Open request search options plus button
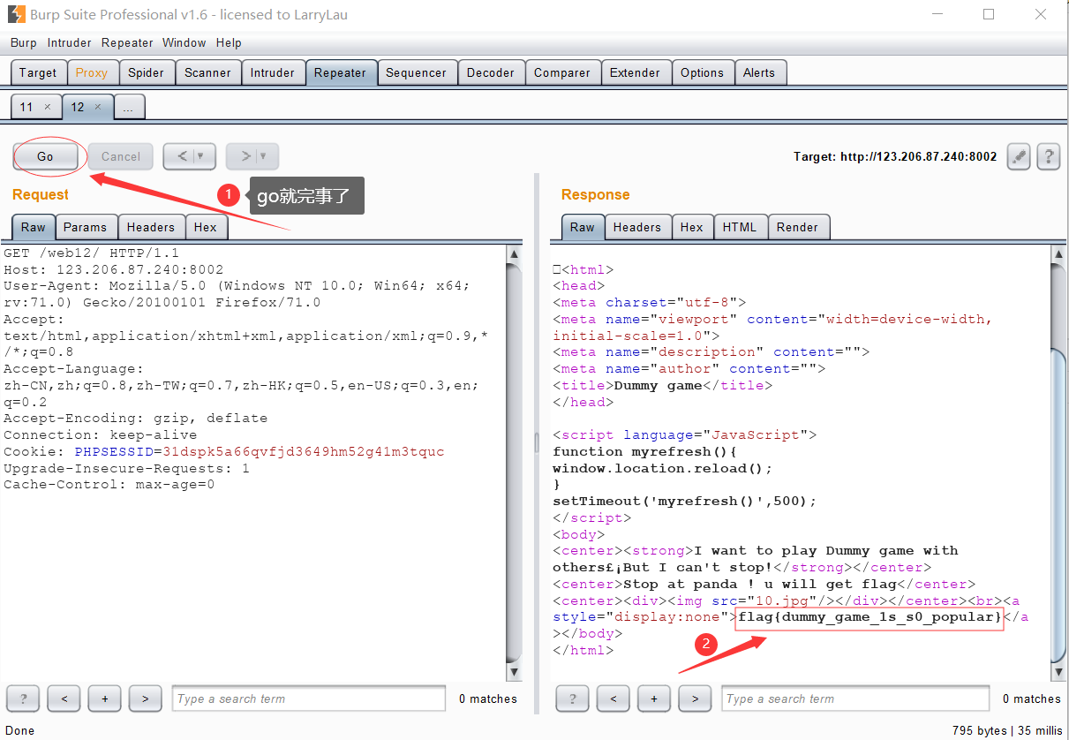 [x=105, y=698]
